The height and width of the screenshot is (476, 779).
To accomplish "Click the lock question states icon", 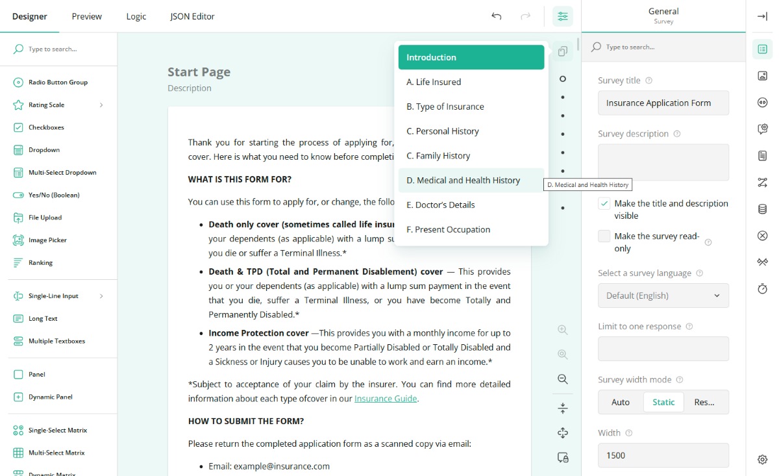I will [563, 458].
